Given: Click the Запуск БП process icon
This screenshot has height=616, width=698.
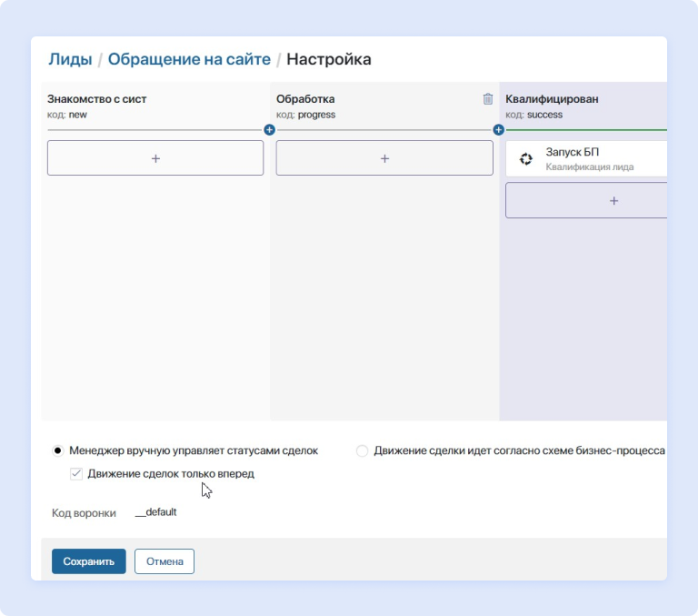Looking at the screenshot, I should (x=525, y=159).
